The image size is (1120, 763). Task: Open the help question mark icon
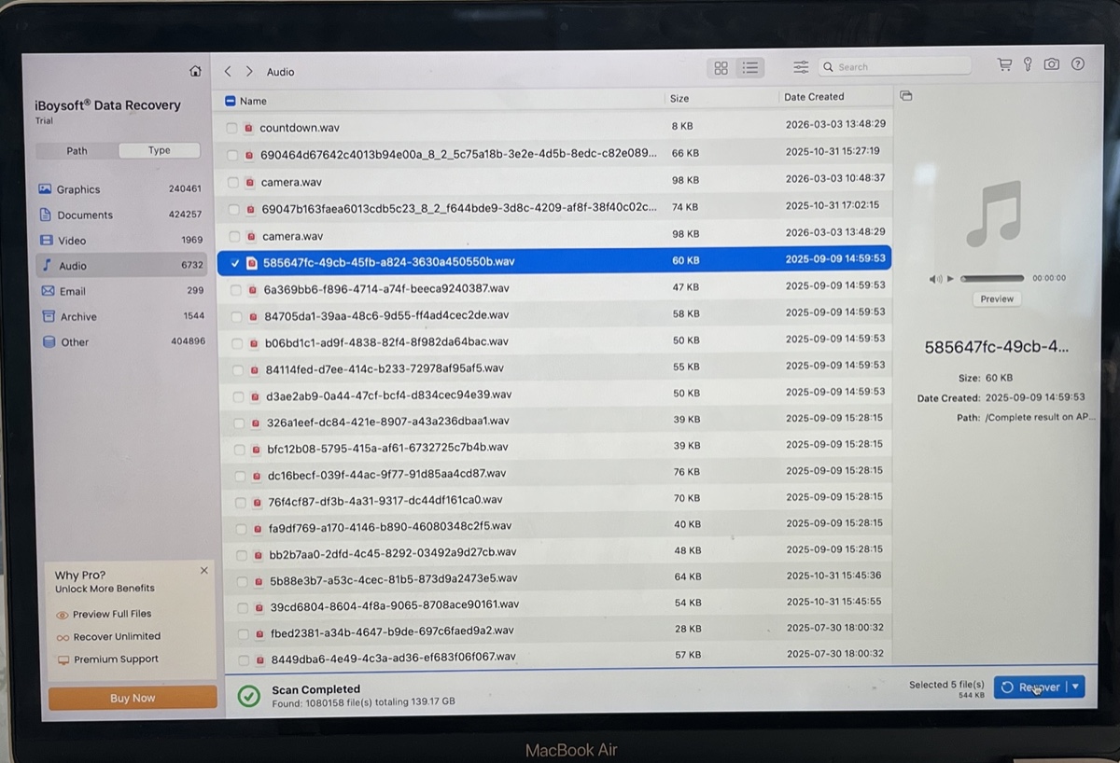(1078, 64)
